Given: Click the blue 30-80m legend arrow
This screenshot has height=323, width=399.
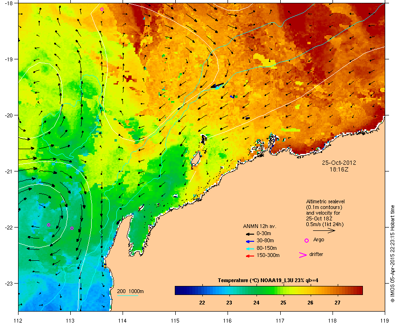Looking at the screenshot, I should click(x=250, y=241).
